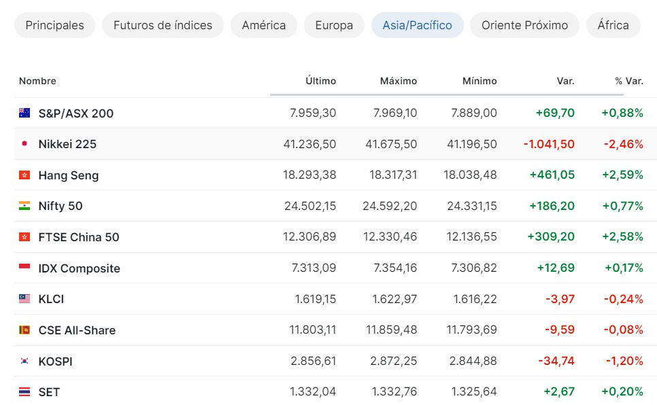
Task: Open the CSE All-Share link
Action: pos(77,330)
